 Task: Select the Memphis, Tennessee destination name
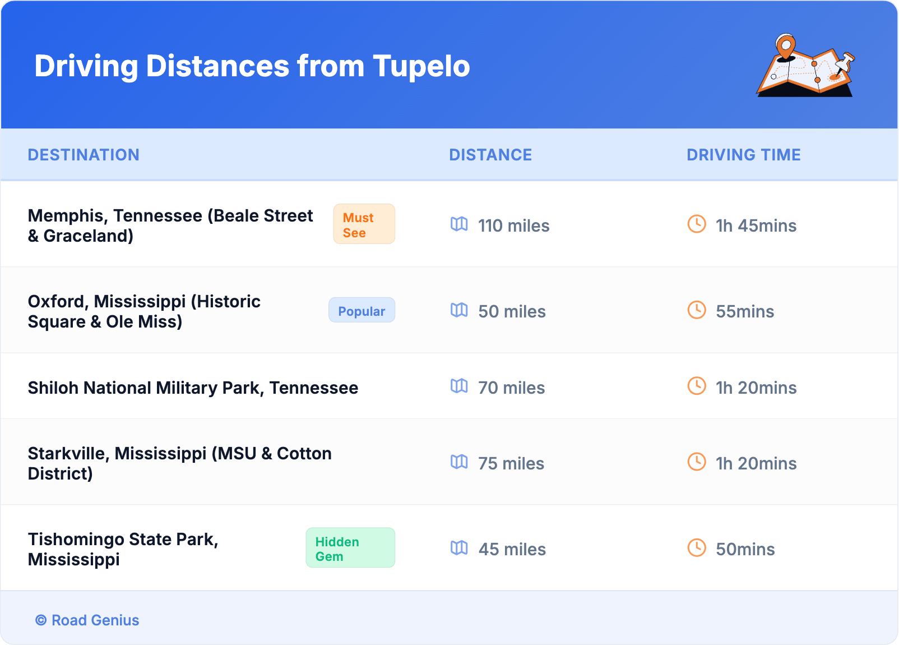tap(170, 225)
